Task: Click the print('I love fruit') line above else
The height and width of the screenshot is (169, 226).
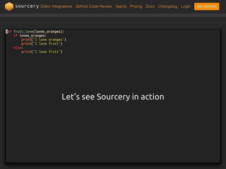Action: pos(42,44)
